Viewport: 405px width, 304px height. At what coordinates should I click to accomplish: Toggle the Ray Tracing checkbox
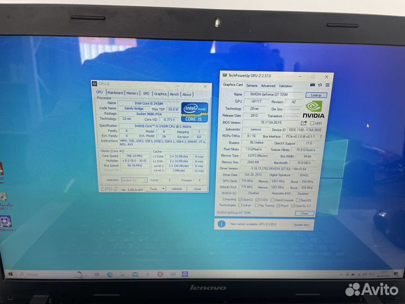click(x=256, y=205)
